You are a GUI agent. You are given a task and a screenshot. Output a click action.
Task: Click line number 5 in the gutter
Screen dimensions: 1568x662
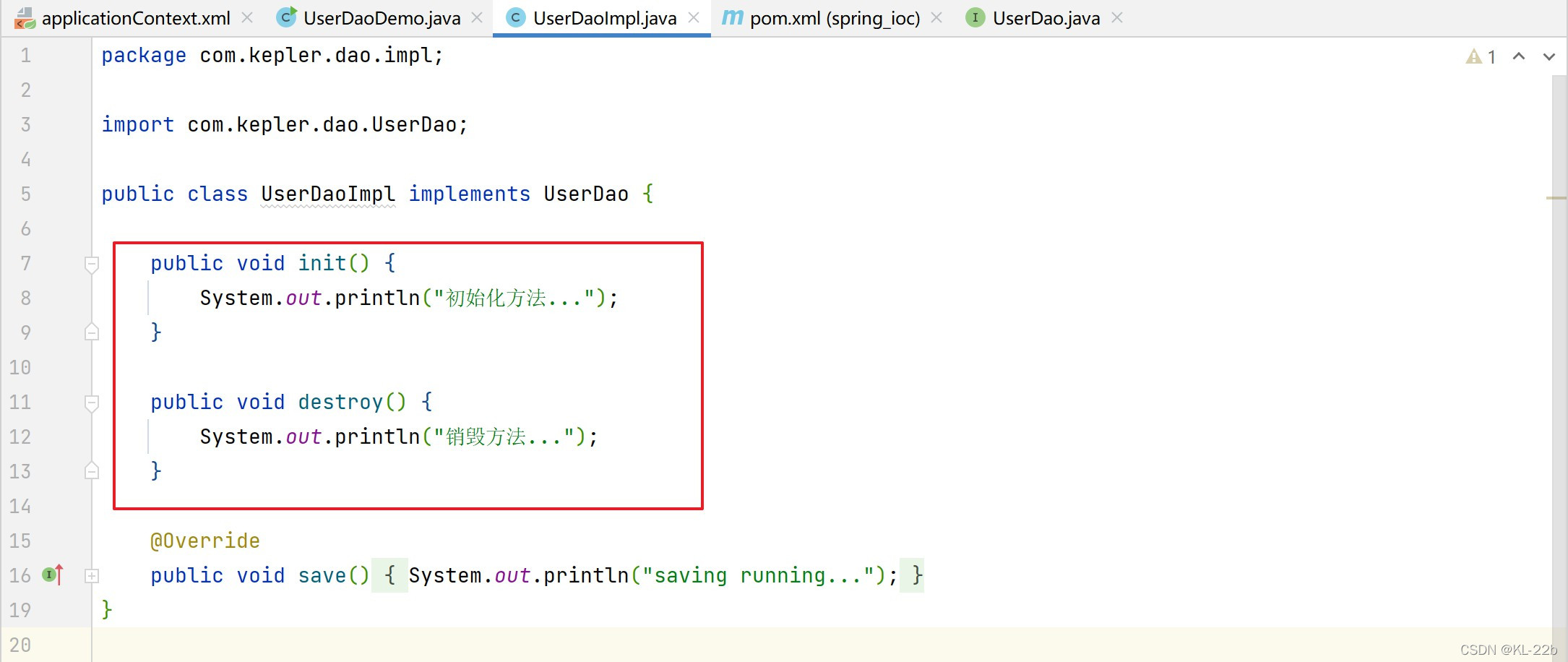pos(25,194)
